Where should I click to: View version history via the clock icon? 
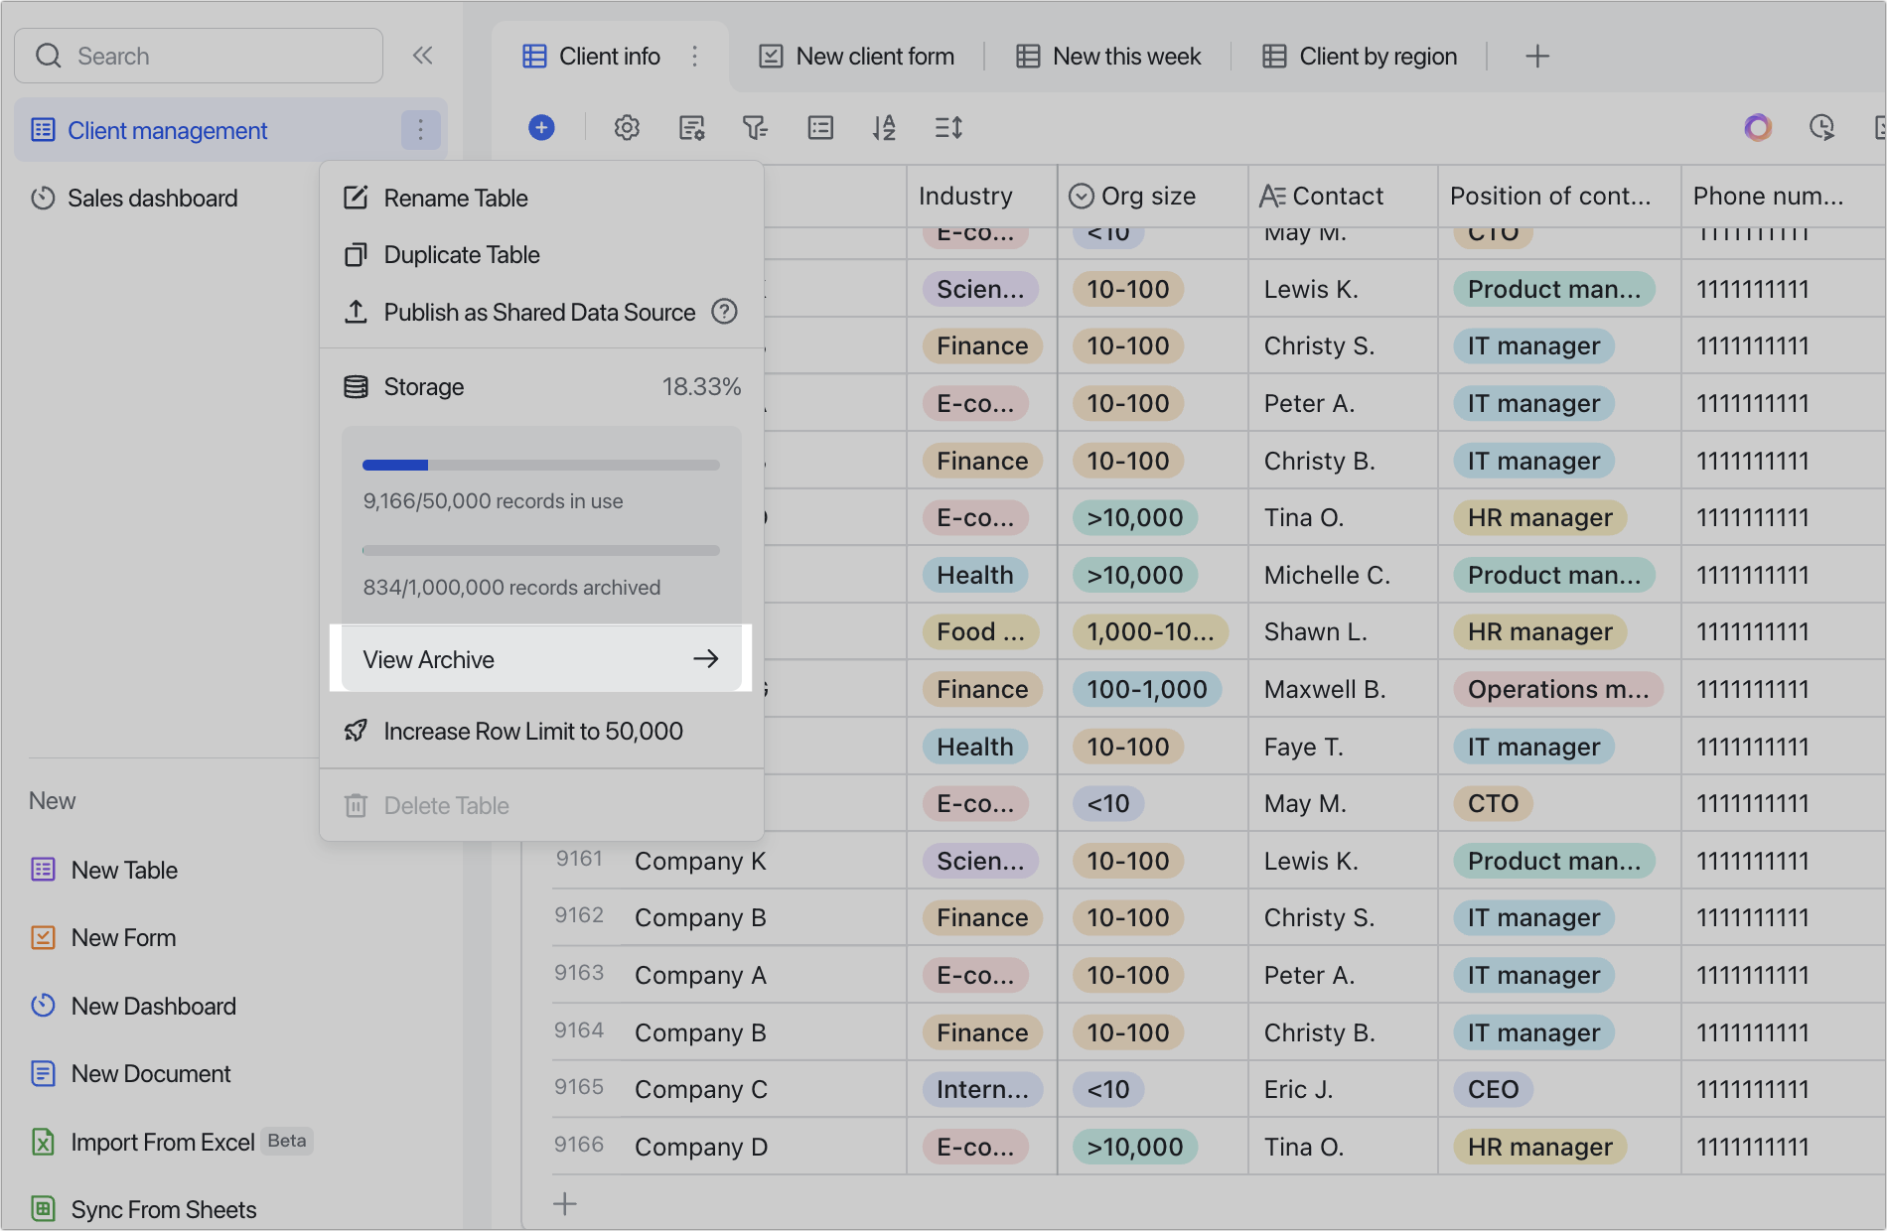tap(1823, 127)
